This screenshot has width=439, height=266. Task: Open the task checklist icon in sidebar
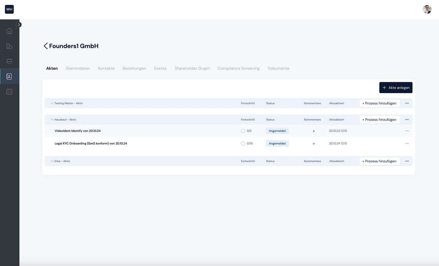pyautogui.click(x=9, y=92)
